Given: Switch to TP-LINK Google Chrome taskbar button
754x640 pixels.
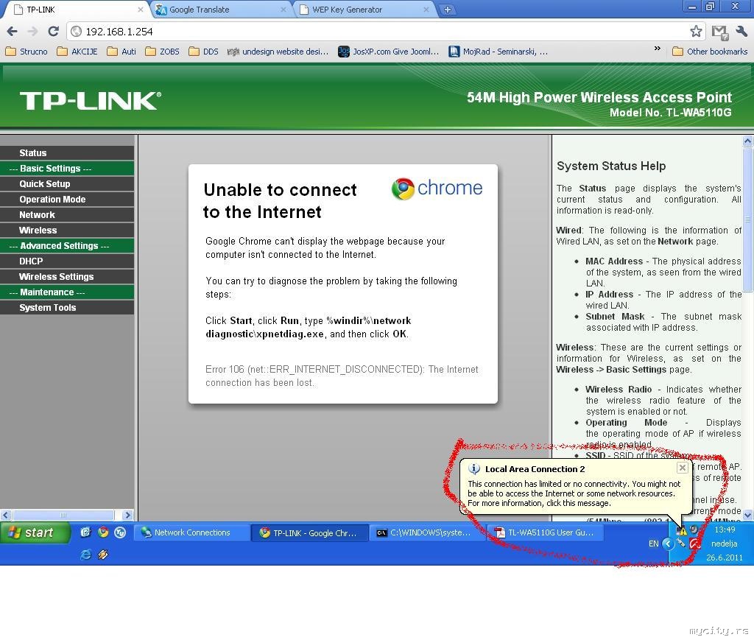Looking at the screenshot, I should [309, 532].
